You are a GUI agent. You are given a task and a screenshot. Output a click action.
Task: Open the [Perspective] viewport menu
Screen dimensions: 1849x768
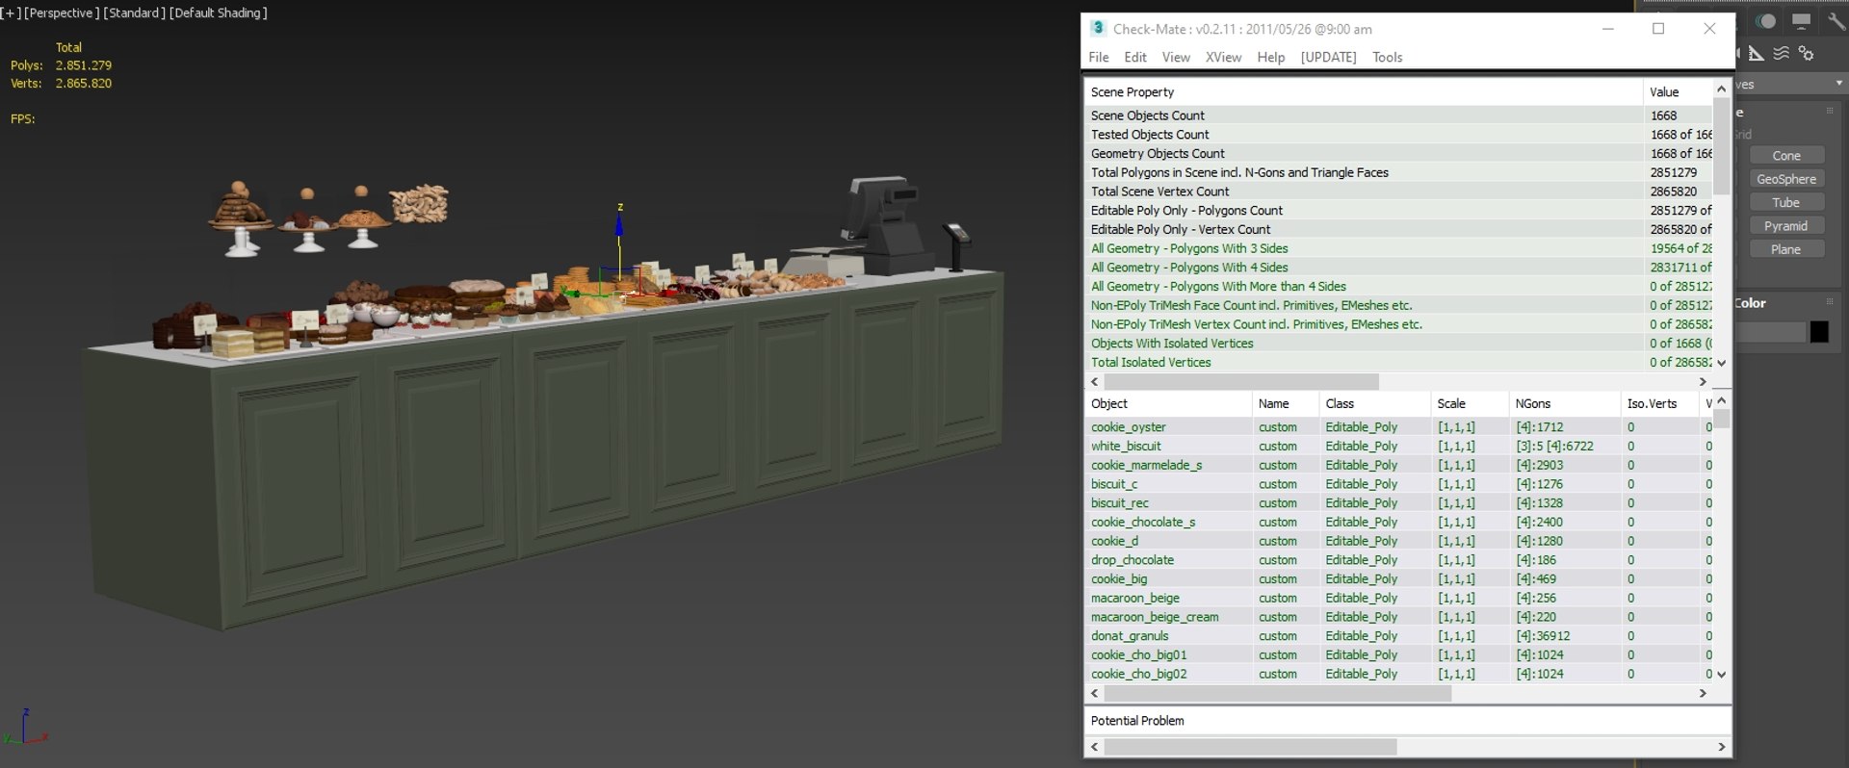coord(61,13)
